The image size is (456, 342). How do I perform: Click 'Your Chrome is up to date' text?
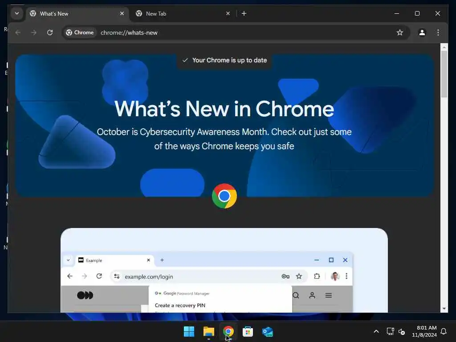coord(229,60)
